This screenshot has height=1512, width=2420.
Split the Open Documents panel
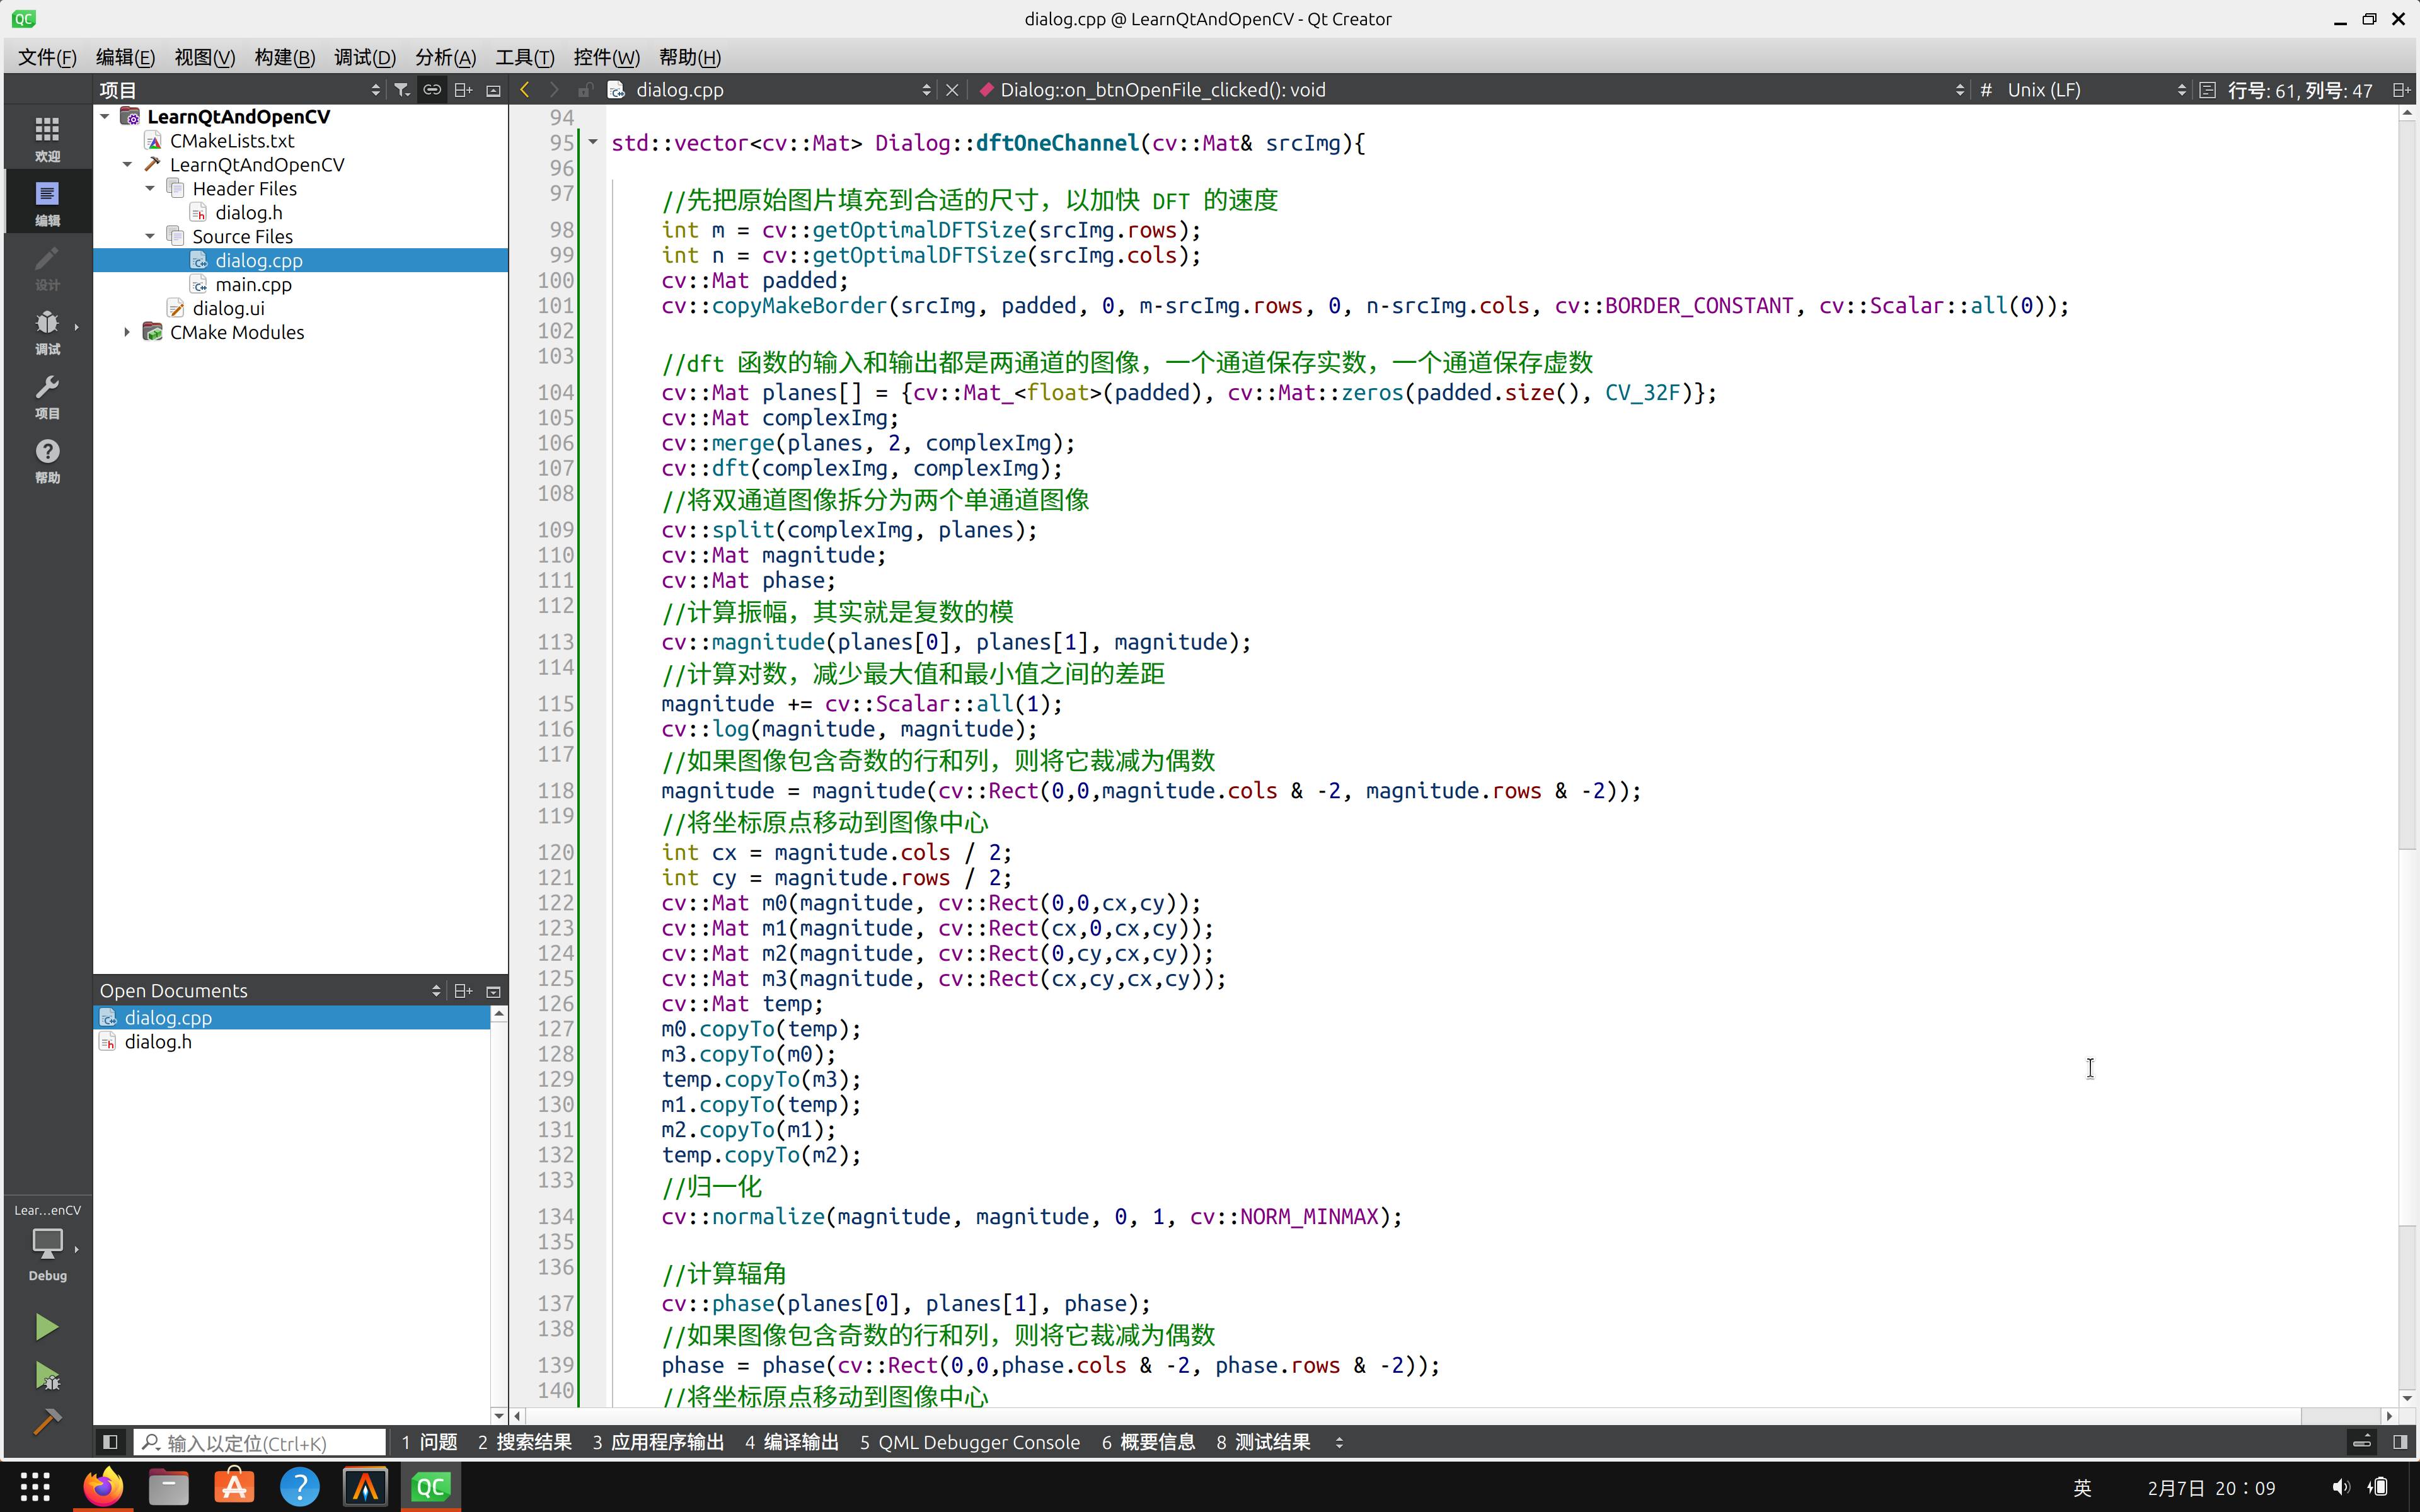click(x=463, y=991)
